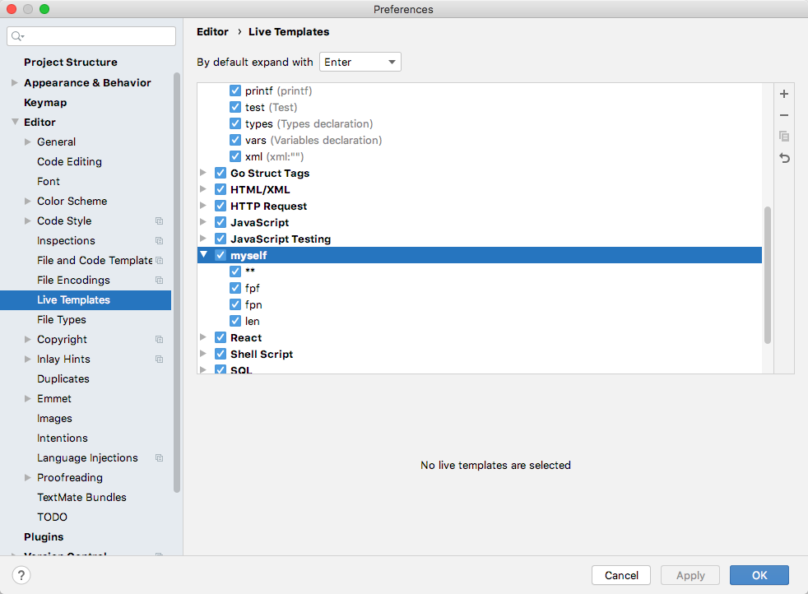This screenshot has height=594, width=808.
Task: Select the Duplicates settings item
Action: click(63, 378)
